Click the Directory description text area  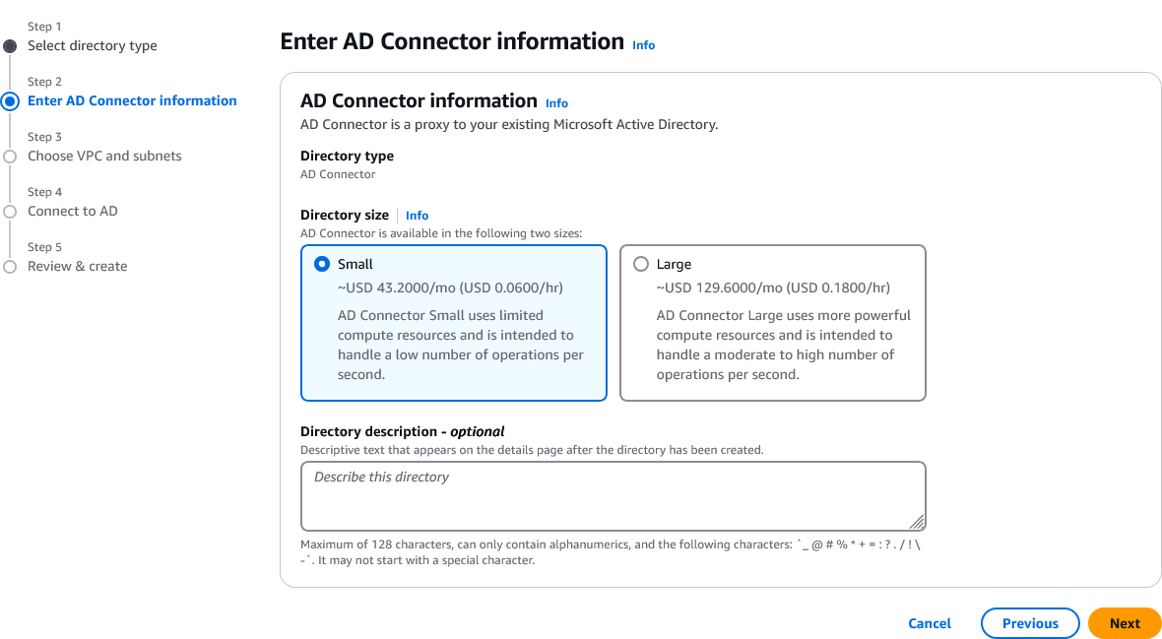tap(613, 495)
